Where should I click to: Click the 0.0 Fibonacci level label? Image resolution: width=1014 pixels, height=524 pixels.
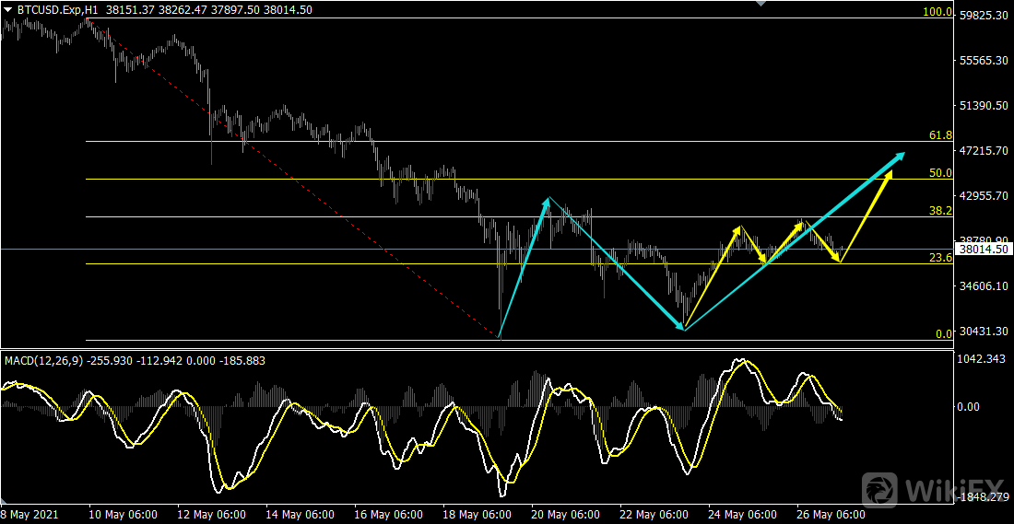tap(943, 334)
